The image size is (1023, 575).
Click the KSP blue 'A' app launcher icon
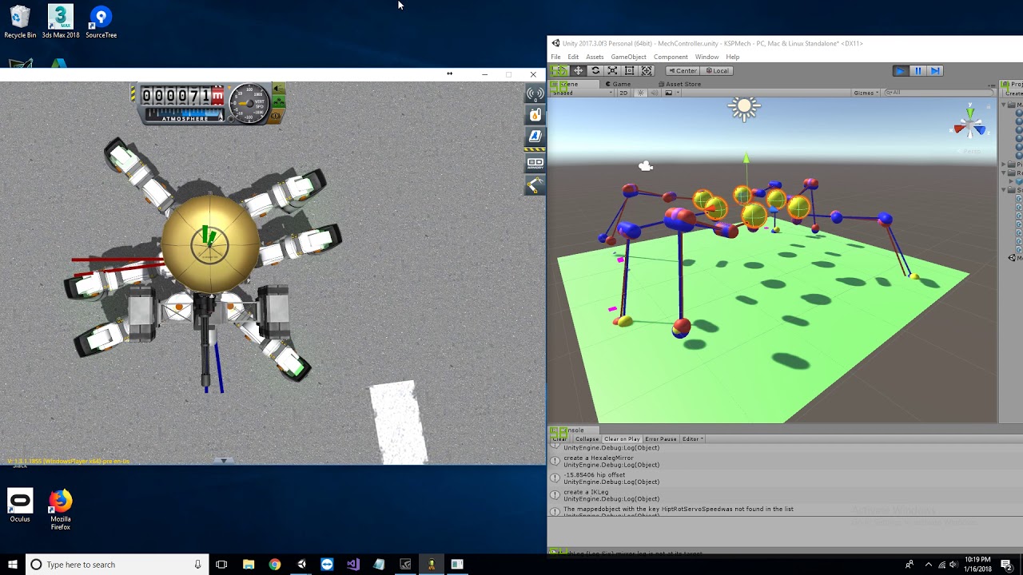click(x=535, y=137)
